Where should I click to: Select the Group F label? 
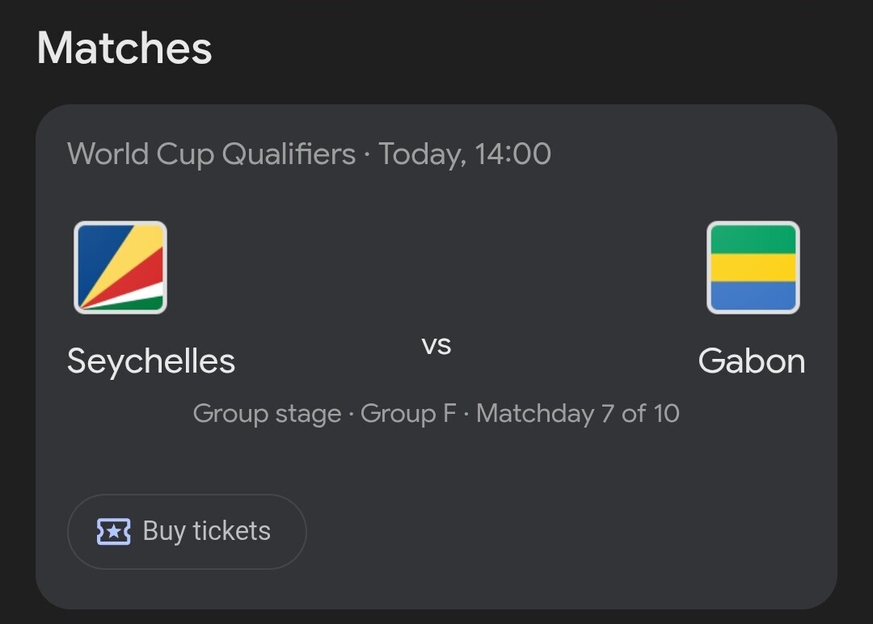click(408, 414)
